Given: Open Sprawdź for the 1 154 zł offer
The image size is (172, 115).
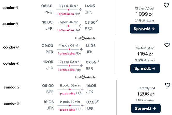Looking at the screenshot, I should 145,68.
